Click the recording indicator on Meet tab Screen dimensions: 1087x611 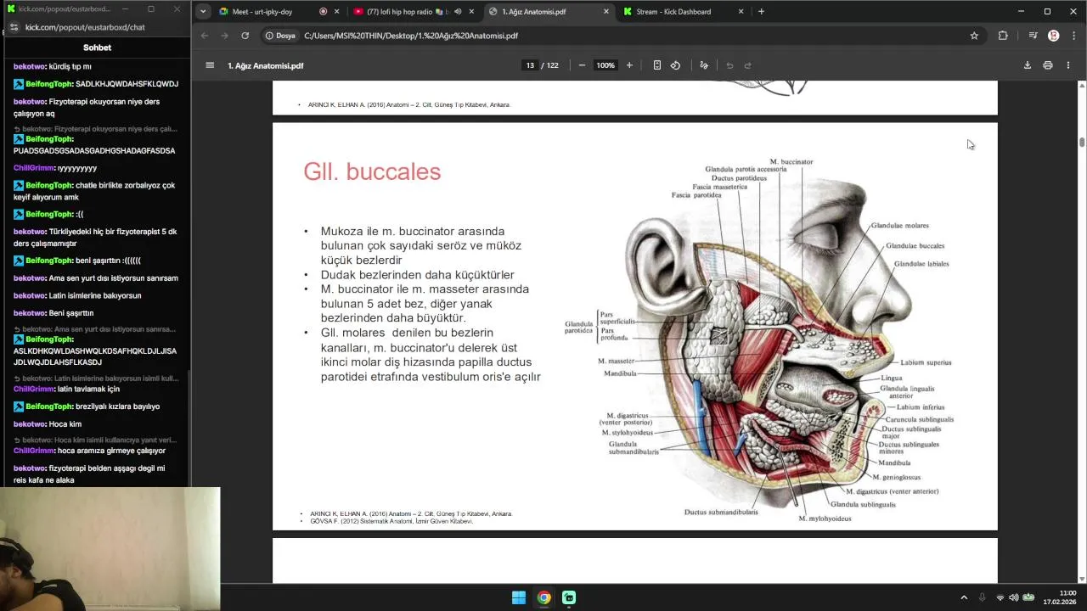[324, 12]
